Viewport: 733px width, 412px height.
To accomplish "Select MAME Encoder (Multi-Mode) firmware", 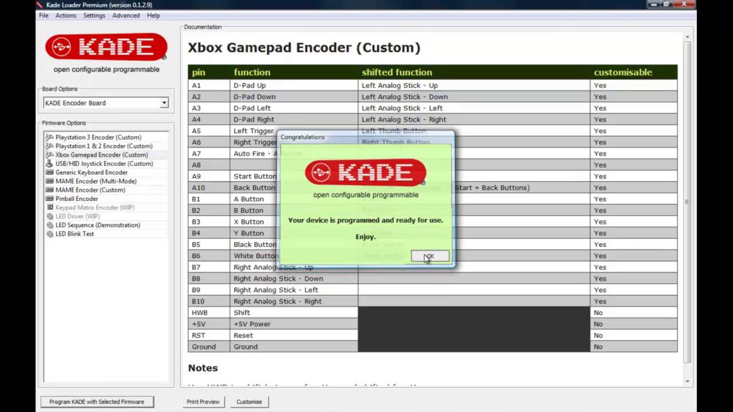I will pos(96,181).
